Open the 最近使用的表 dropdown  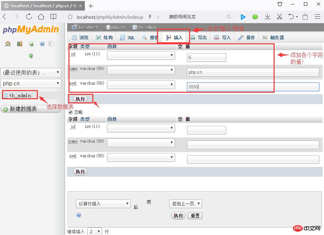[x=31, y=72]
